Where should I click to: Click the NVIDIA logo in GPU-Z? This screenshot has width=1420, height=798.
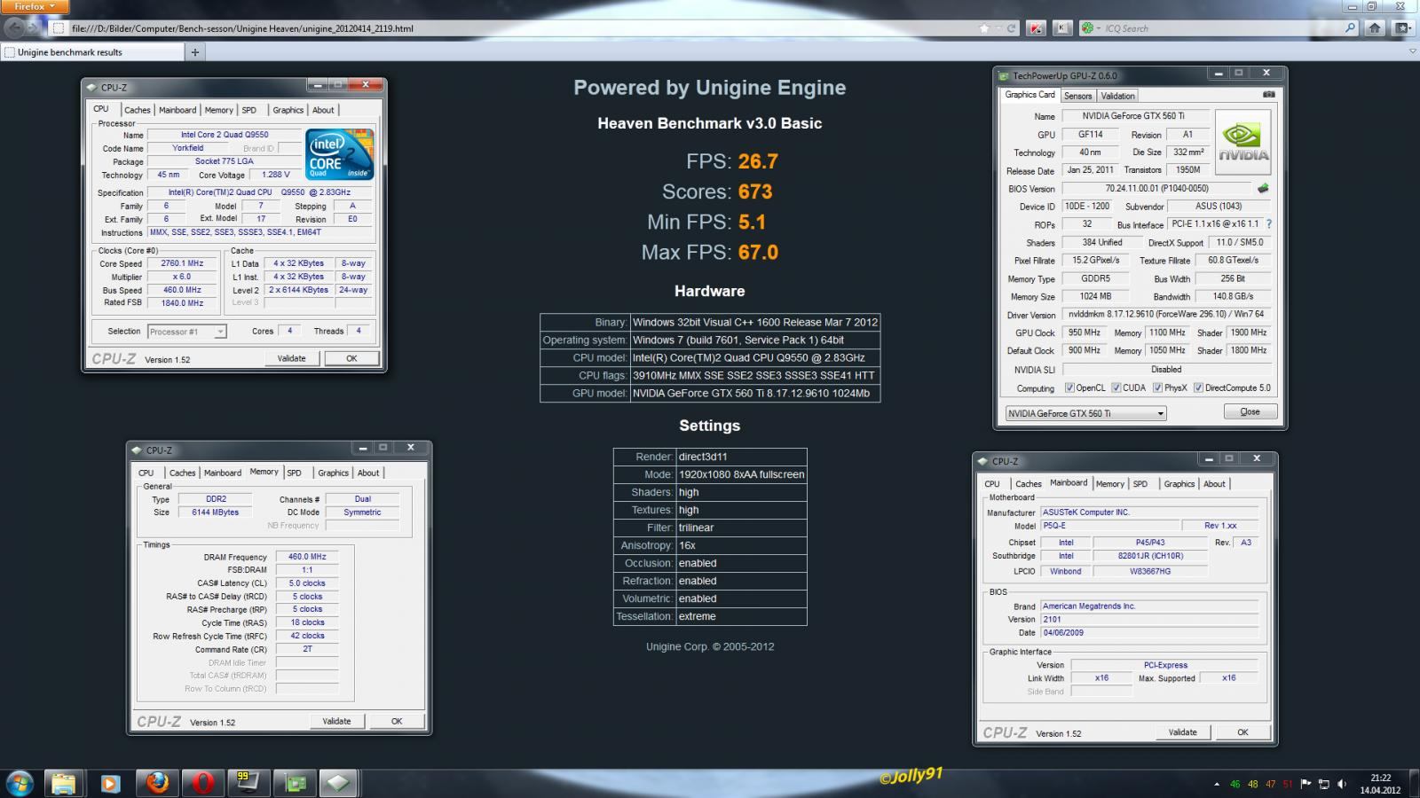1242,142
